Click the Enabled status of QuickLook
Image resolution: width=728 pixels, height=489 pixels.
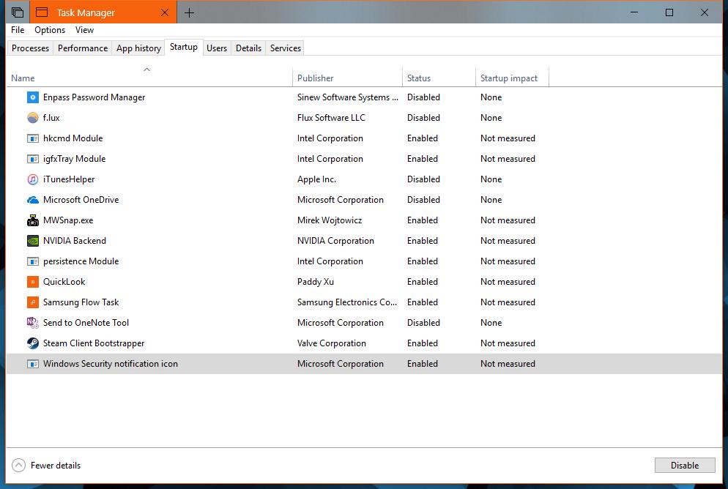coord(423,282)
